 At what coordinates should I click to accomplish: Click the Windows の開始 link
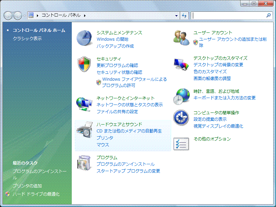(x=112, y=39)
